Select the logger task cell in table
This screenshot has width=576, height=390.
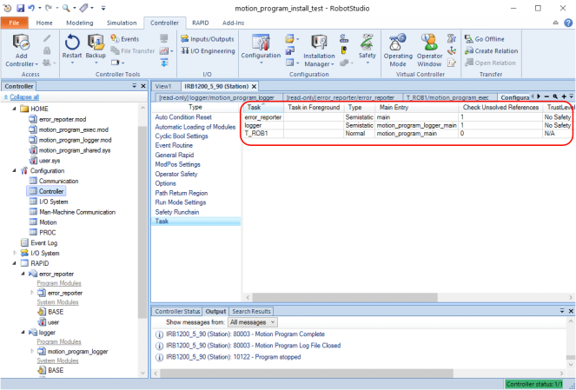(x=263, y=125)
